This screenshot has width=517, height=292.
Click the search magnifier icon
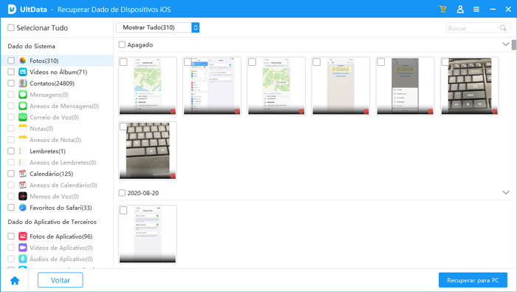tap(503, 28)
